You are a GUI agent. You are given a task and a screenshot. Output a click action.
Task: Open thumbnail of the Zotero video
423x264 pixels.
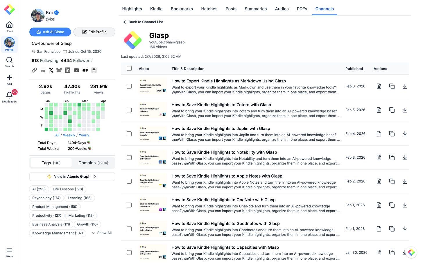(153, 110)
